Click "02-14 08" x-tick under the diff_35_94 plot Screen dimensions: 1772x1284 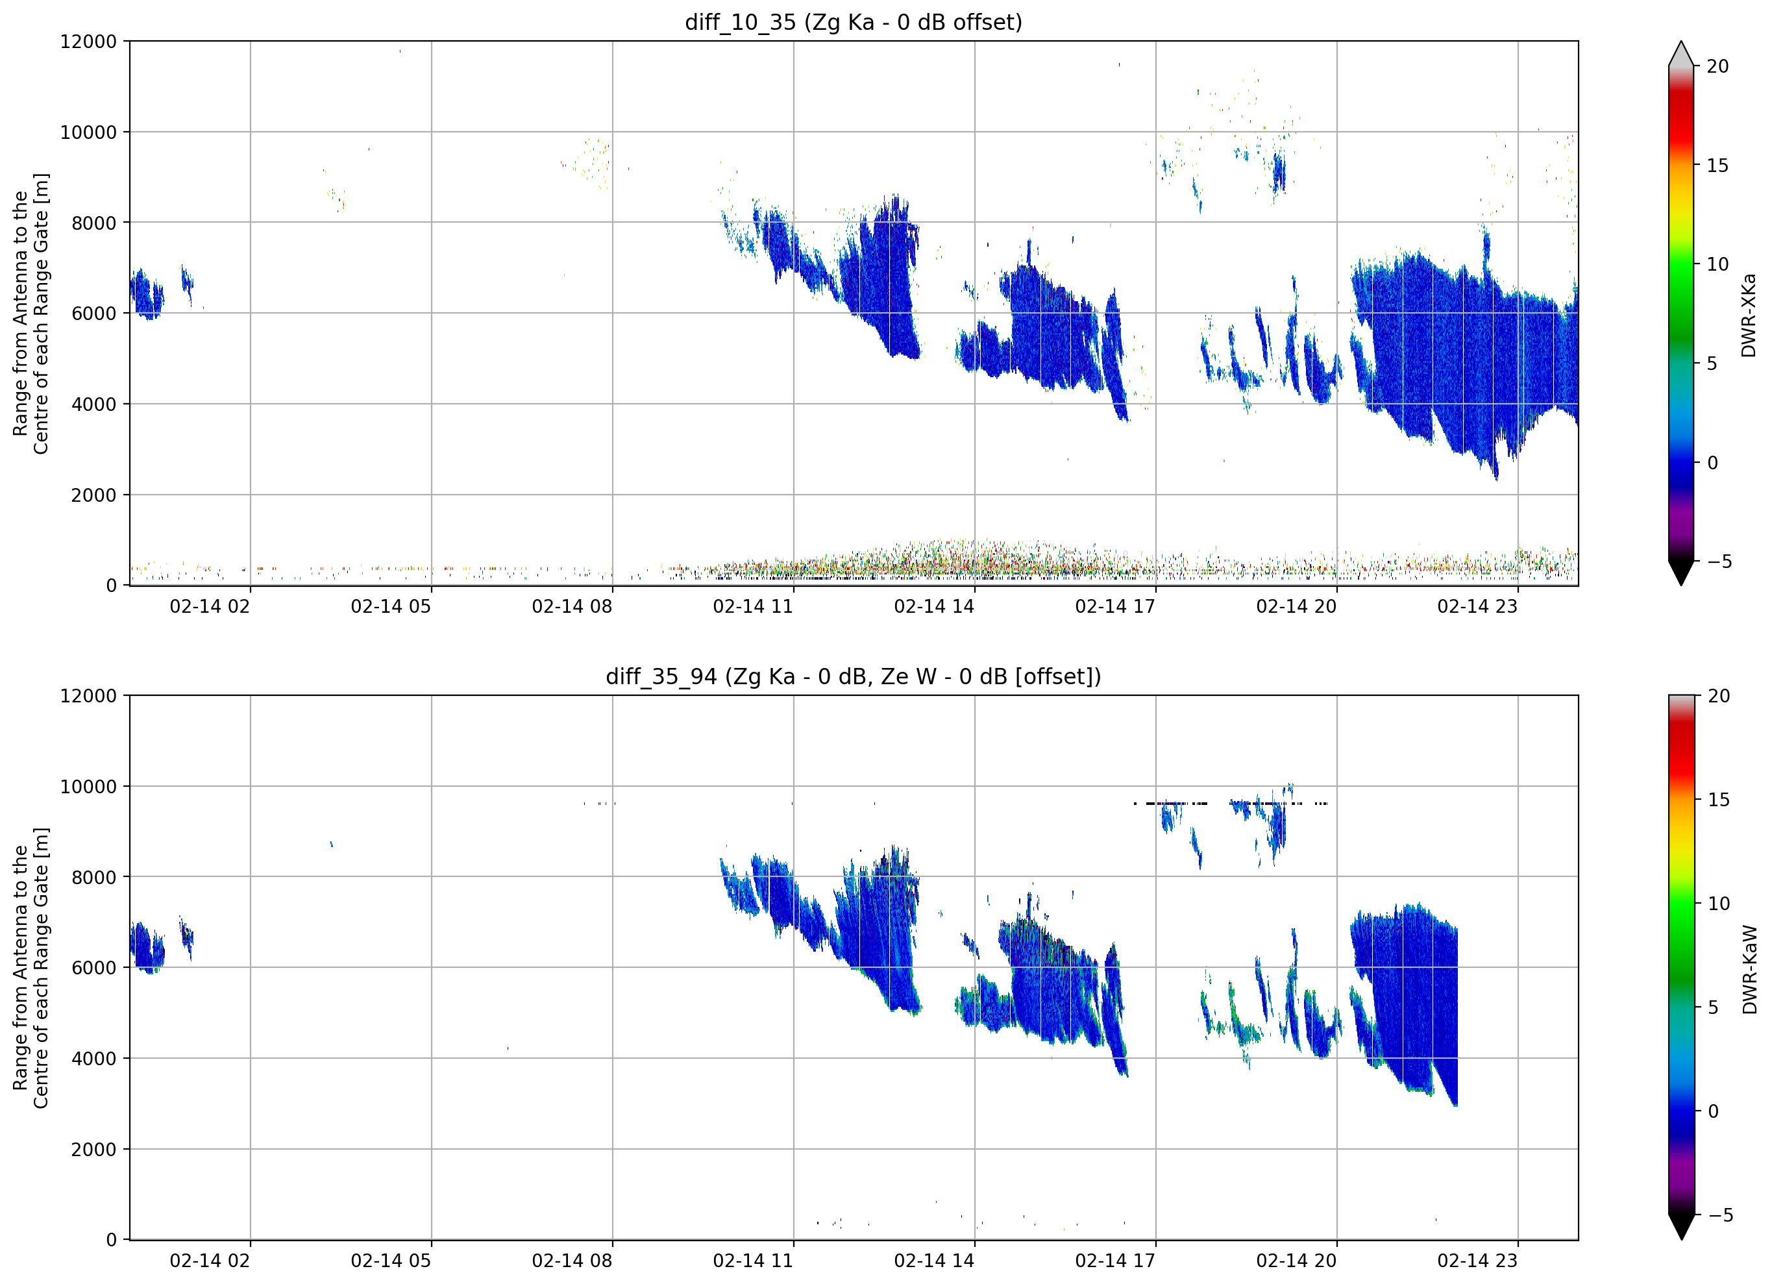tap(572, 1261)
